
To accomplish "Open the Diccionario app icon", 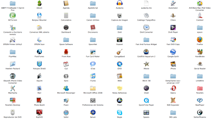I will [93, 27].
